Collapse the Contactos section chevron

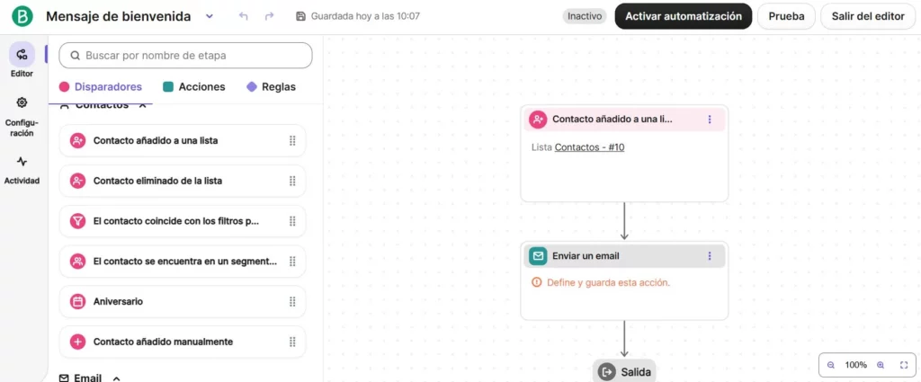[142, 105]
